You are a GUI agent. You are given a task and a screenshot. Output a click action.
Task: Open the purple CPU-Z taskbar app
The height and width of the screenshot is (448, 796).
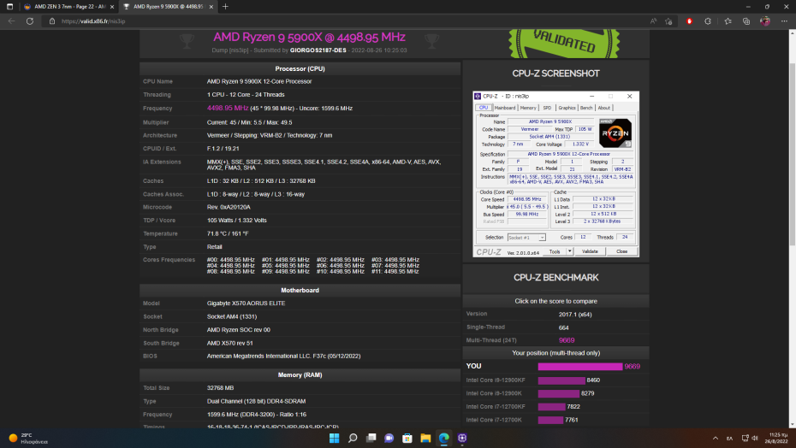tap(462, 438)
